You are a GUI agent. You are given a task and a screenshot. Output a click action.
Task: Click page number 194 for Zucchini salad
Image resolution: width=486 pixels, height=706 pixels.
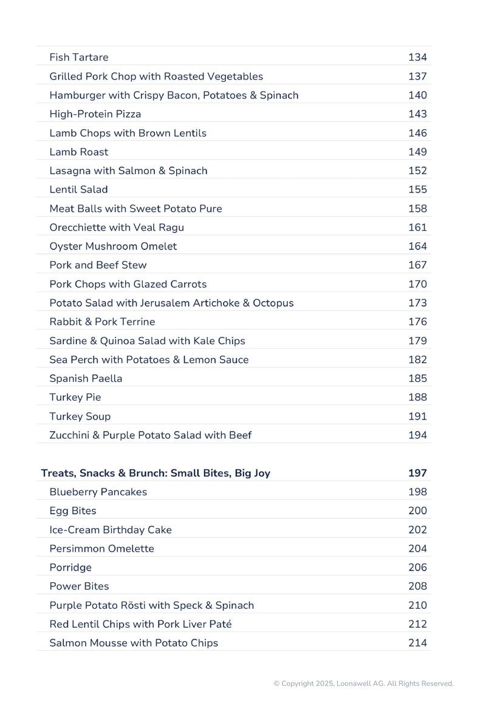point(417,435)
